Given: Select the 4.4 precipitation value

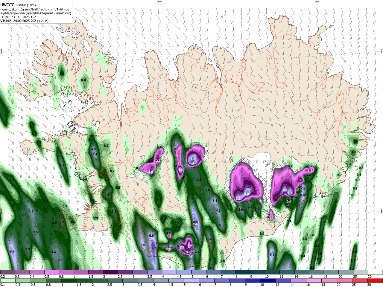Looking at the screenshot, I should coord(95,154).
